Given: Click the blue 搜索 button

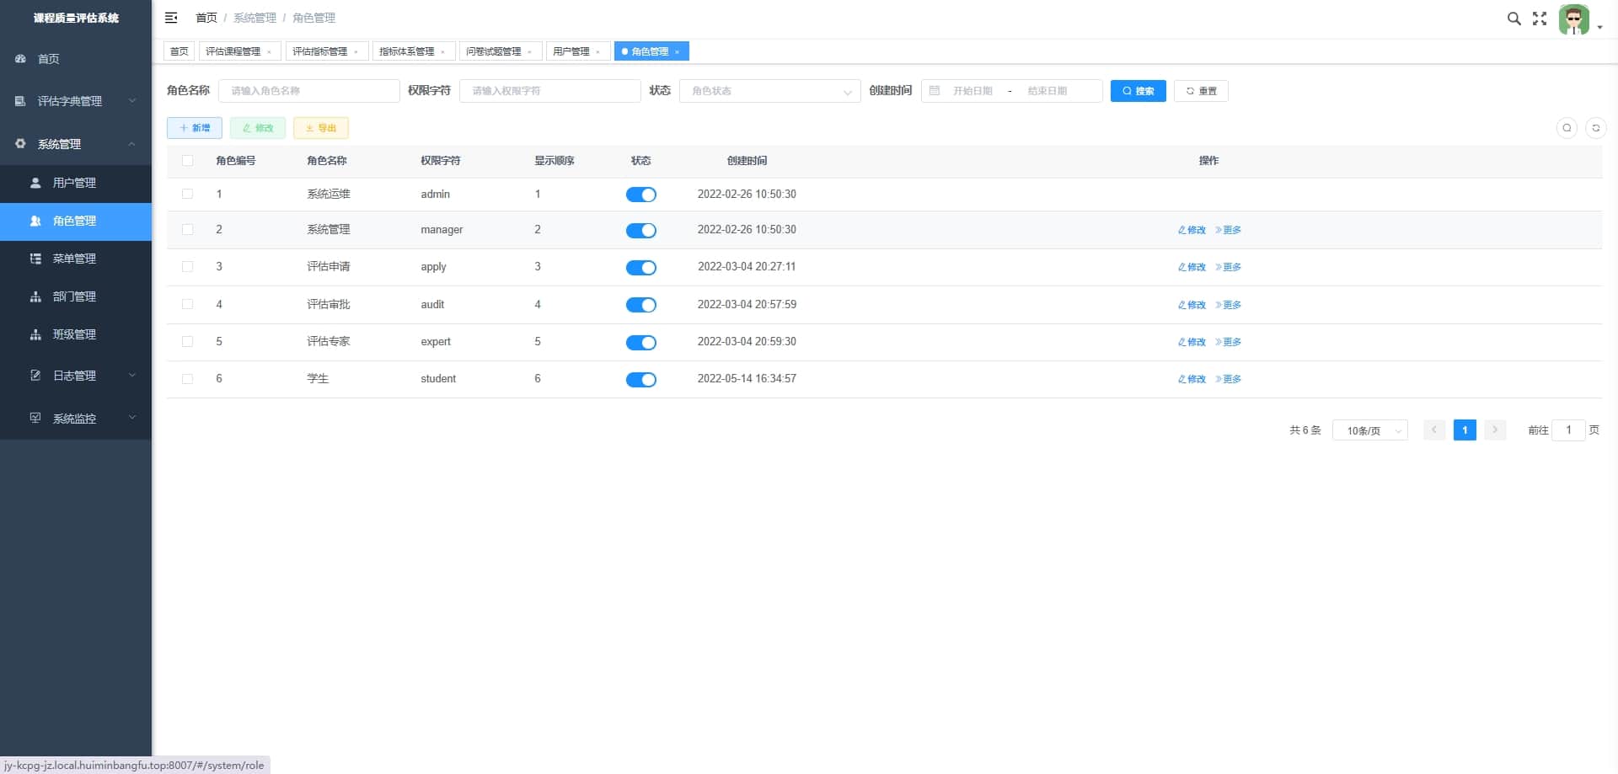Looking at the screenshot, I should click(x=1138, y=91).
